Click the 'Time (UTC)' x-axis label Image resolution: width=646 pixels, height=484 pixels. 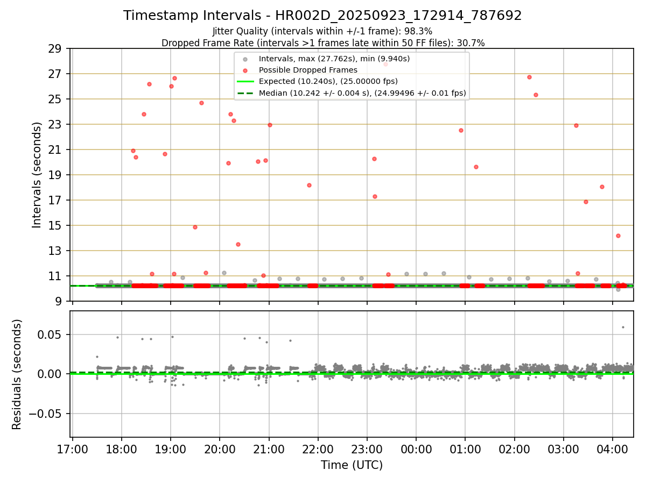(352, 465)
